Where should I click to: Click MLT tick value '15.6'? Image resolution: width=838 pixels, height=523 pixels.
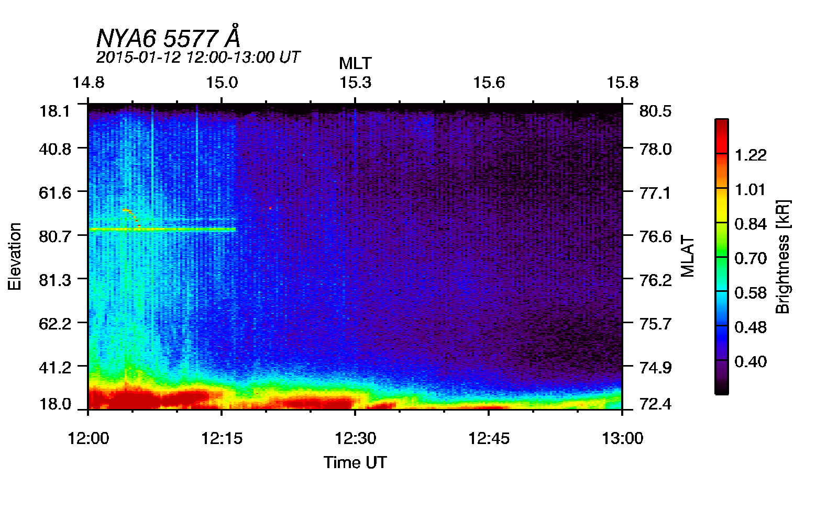click(x=489, y=83)
